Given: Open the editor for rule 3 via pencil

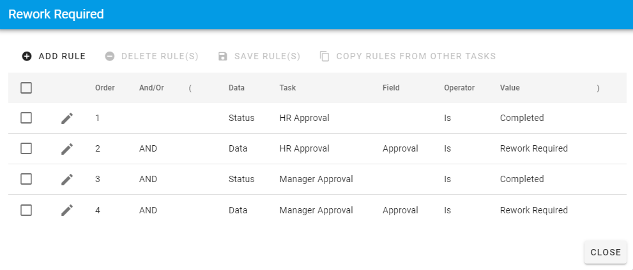Looking at the screenshot, I should (67, 180).
